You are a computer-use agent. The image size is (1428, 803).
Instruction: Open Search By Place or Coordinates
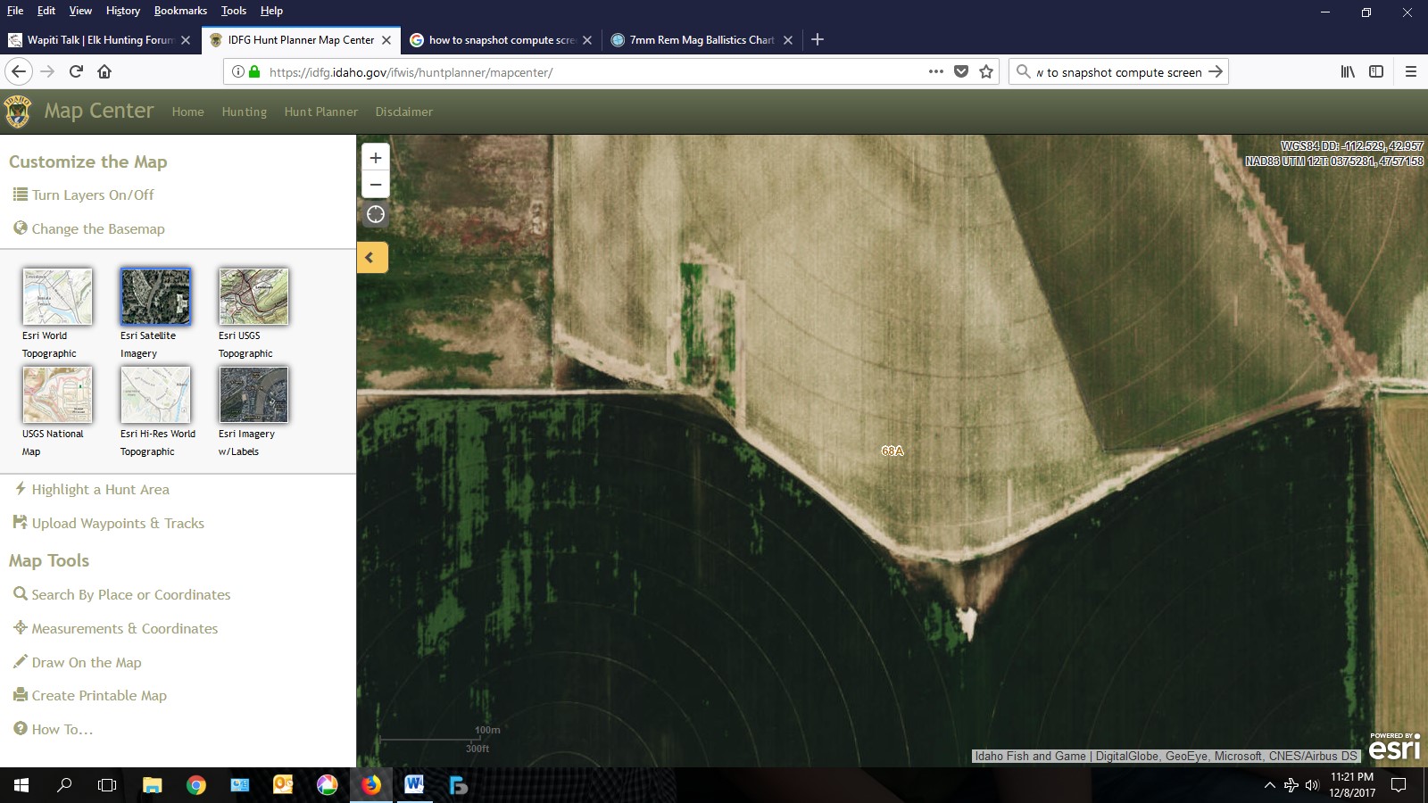pos(121,594)
